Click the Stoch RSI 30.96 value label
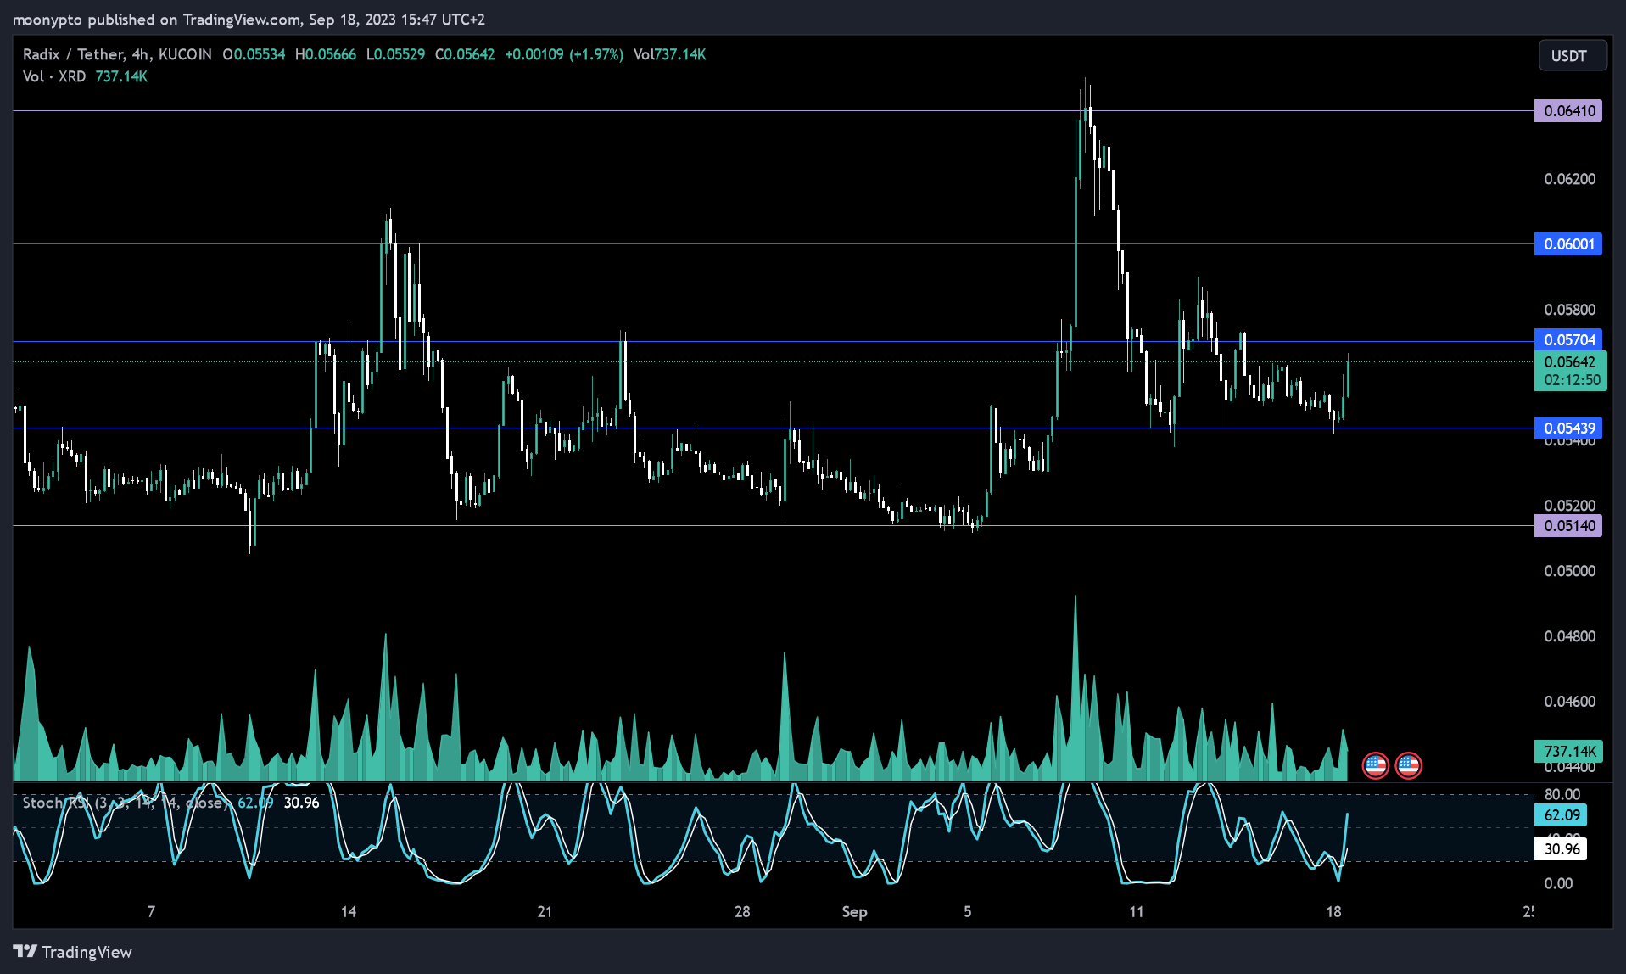This screenshot has height=974, width=1626. click(x=1561, y=849)
